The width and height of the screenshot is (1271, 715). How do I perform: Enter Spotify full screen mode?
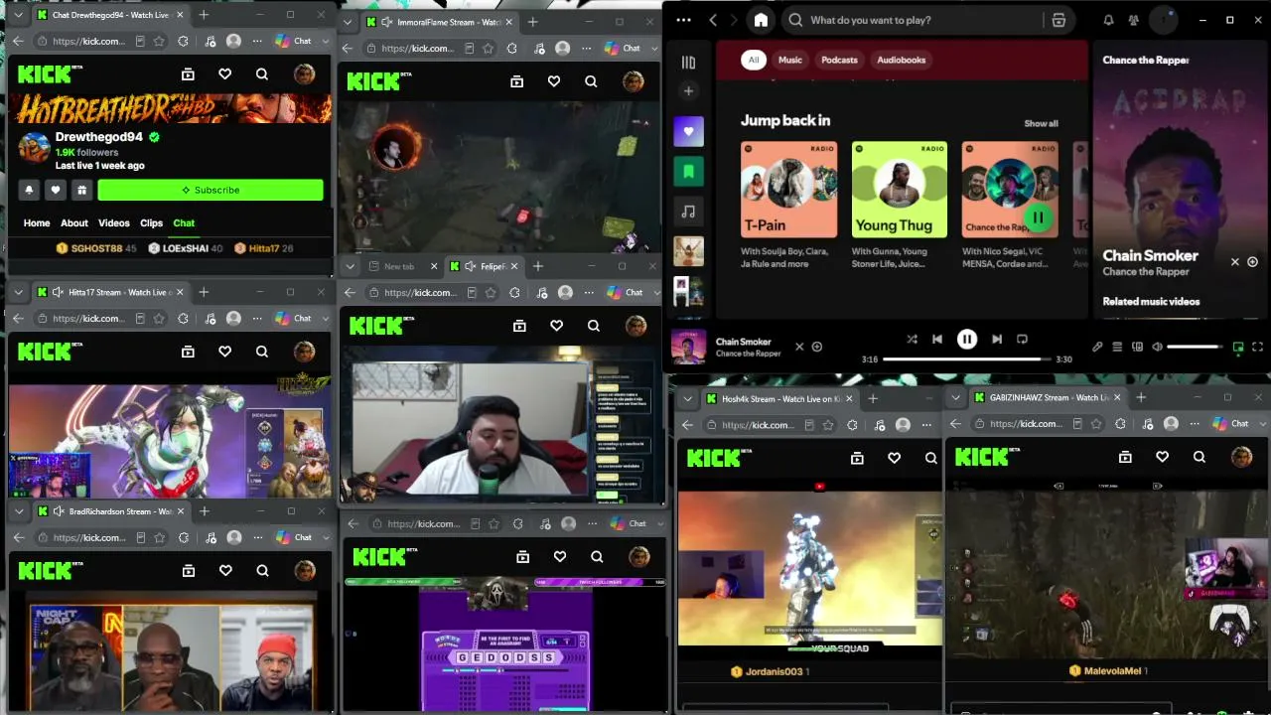pyautogui.click(x=1257, y=347)
